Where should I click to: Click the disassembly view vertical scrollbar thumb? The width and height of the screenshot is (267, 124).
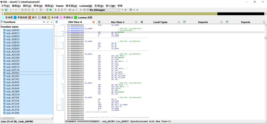tap(266, 38)
